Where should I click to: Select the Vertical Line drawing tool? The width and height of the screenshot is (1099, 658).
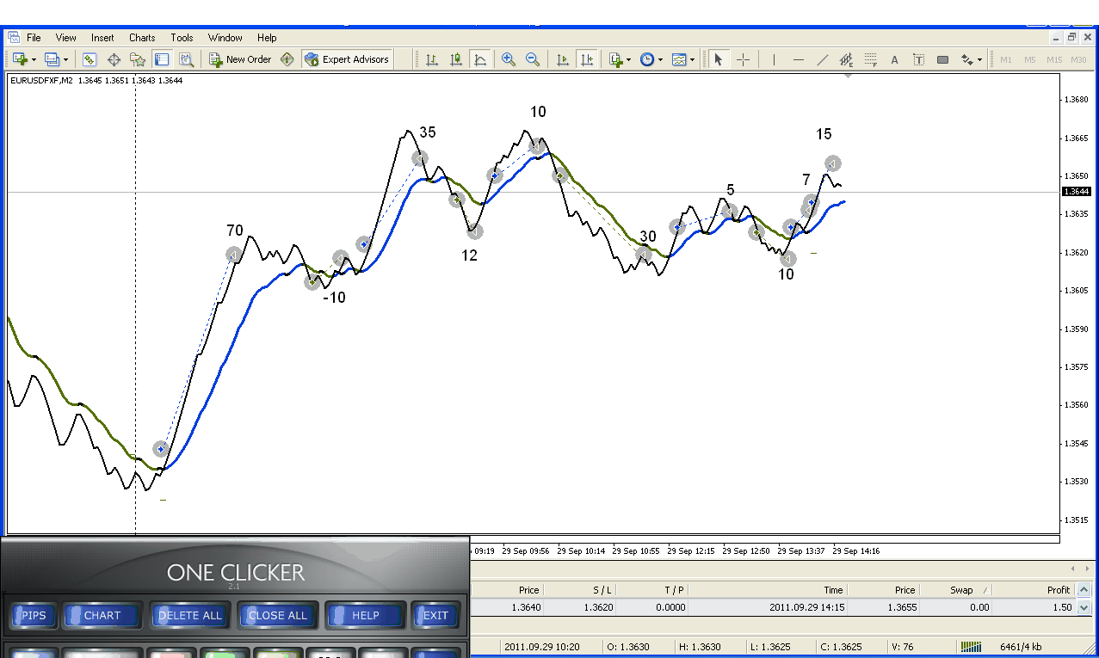(774, 59)
